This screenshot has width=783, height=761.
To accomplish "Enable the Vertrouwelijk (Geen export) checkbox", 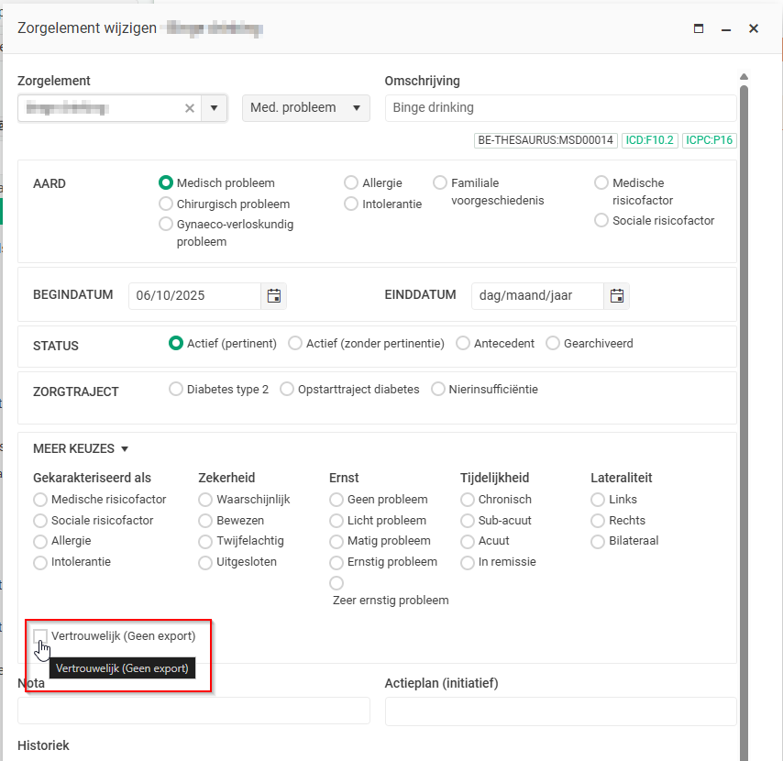I will pos(40,635).
